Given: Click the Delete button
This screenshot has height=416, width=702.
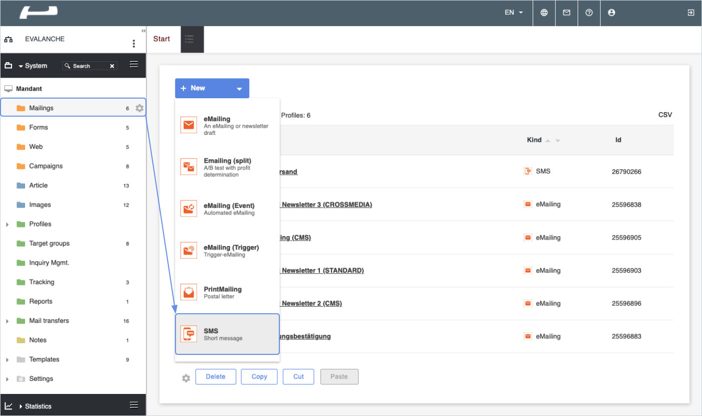Looking at the screenshot, I should click(216, 377).
